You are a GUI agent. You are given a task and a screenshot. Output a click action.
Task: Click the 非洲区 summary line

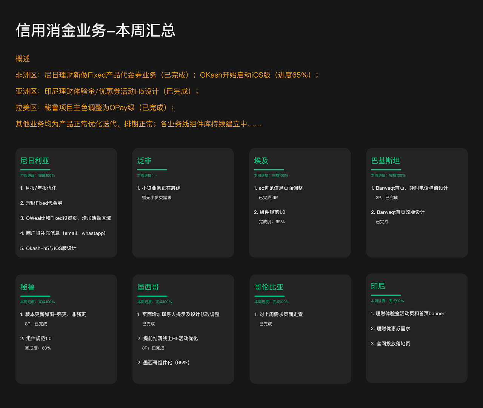tap(166, 75)
